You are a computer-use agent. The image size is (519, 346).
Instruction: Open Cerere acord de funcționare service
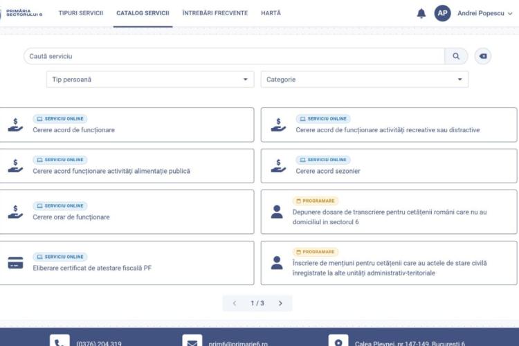127,125
